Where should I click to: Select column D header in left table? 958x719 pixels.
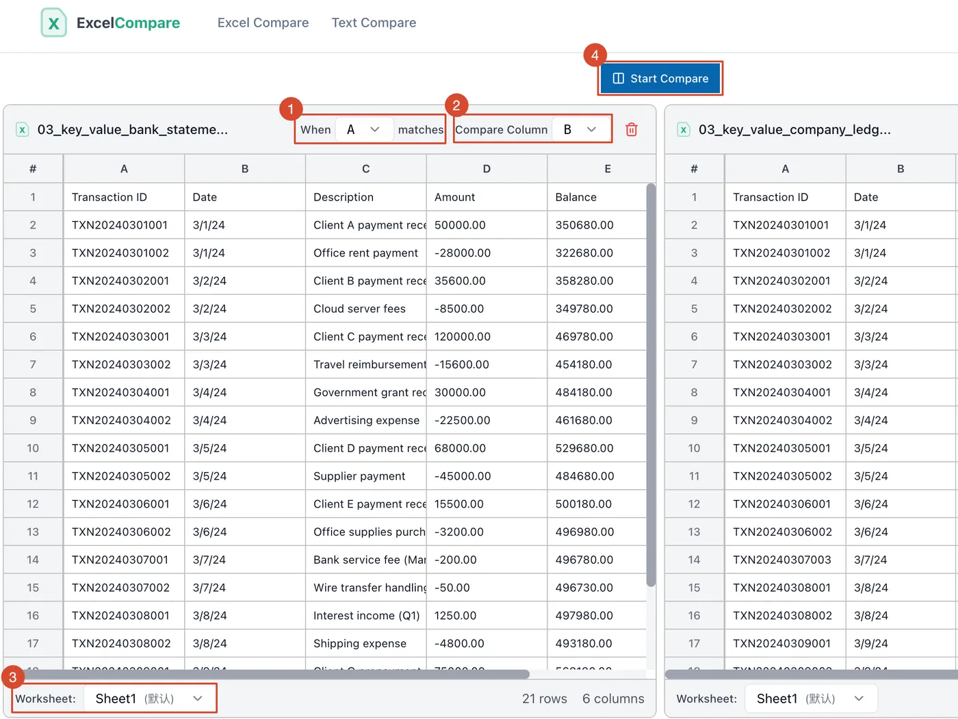[x=487, y=168]
